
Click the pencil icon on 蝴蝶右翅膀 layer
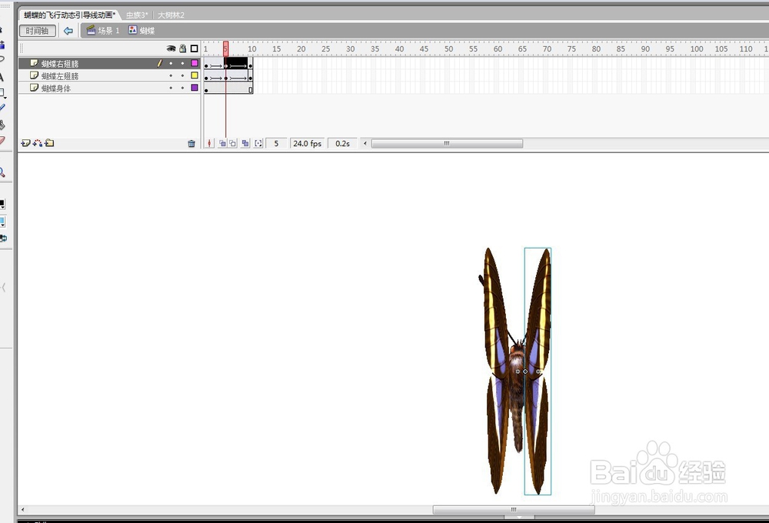[159, 63]
